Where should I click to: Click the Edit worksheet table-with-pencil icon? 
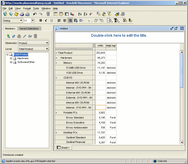[x=61, y=14]
